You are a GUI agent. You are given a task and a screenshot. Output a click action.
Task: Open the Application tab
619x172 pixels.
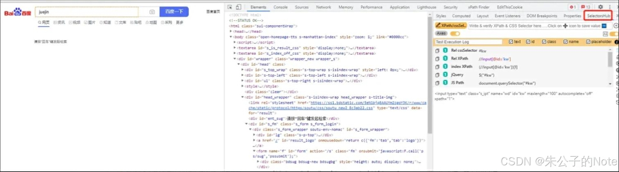pyautogui.click(x=399, y=7)
